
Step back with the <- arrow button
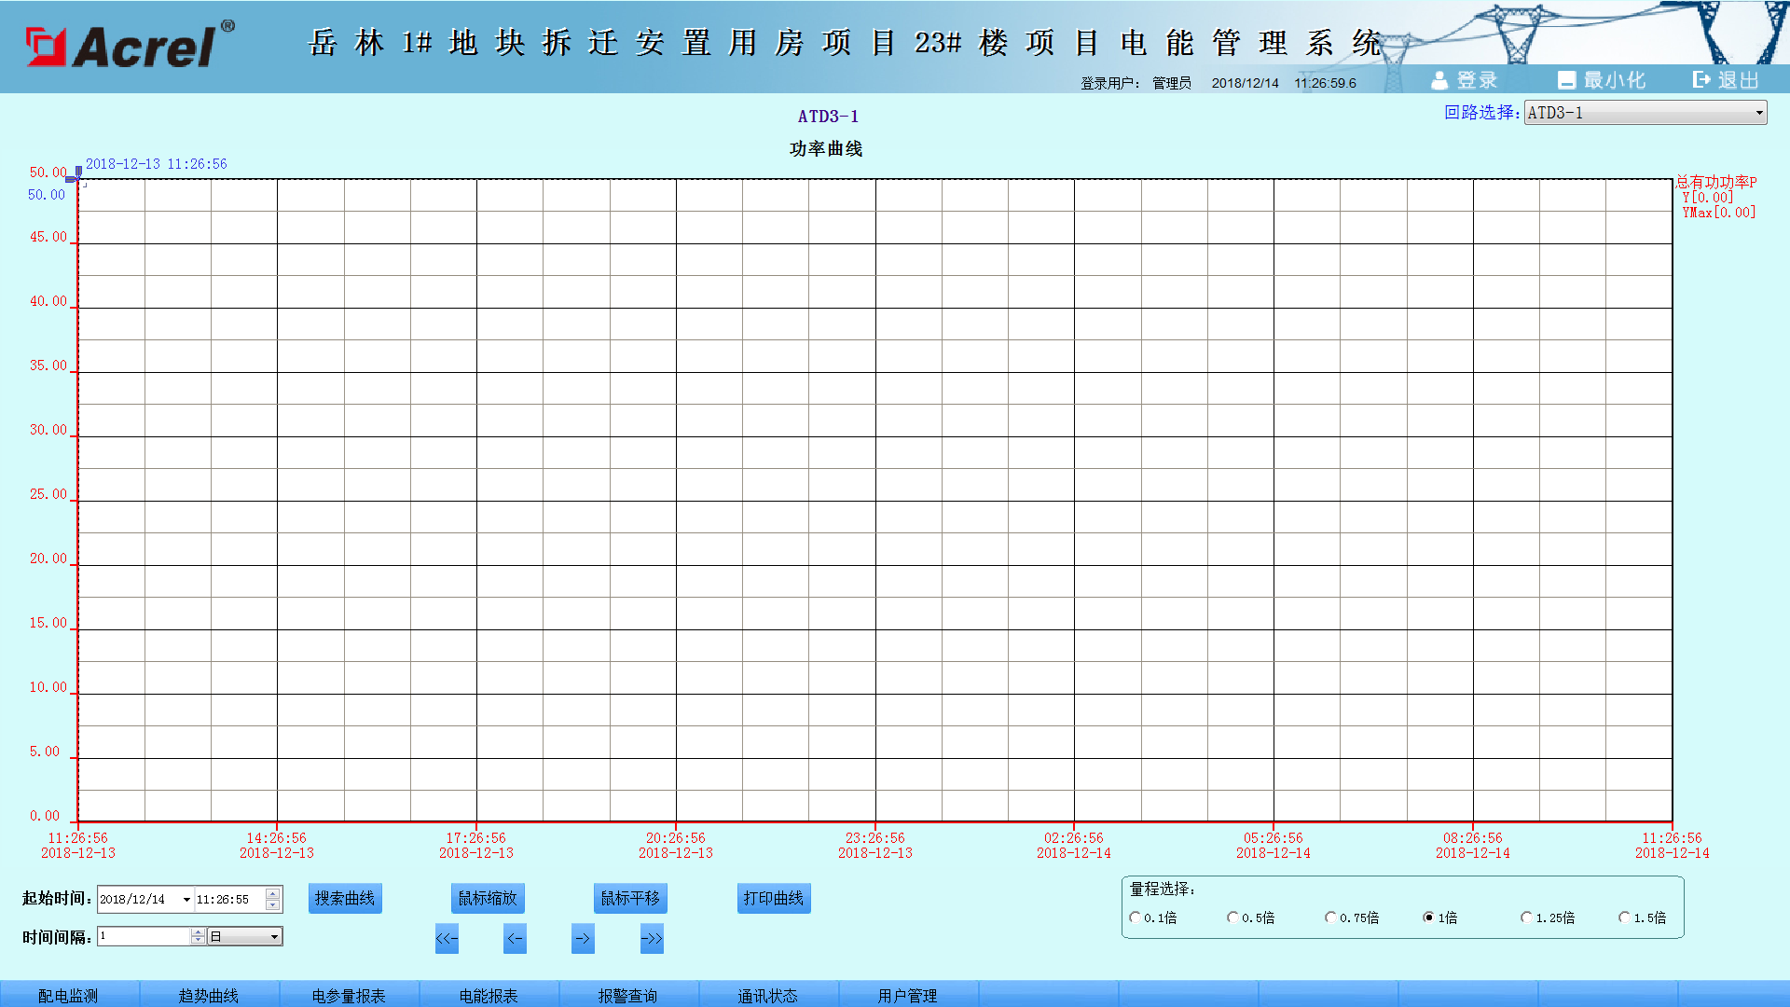pos(515,939)
